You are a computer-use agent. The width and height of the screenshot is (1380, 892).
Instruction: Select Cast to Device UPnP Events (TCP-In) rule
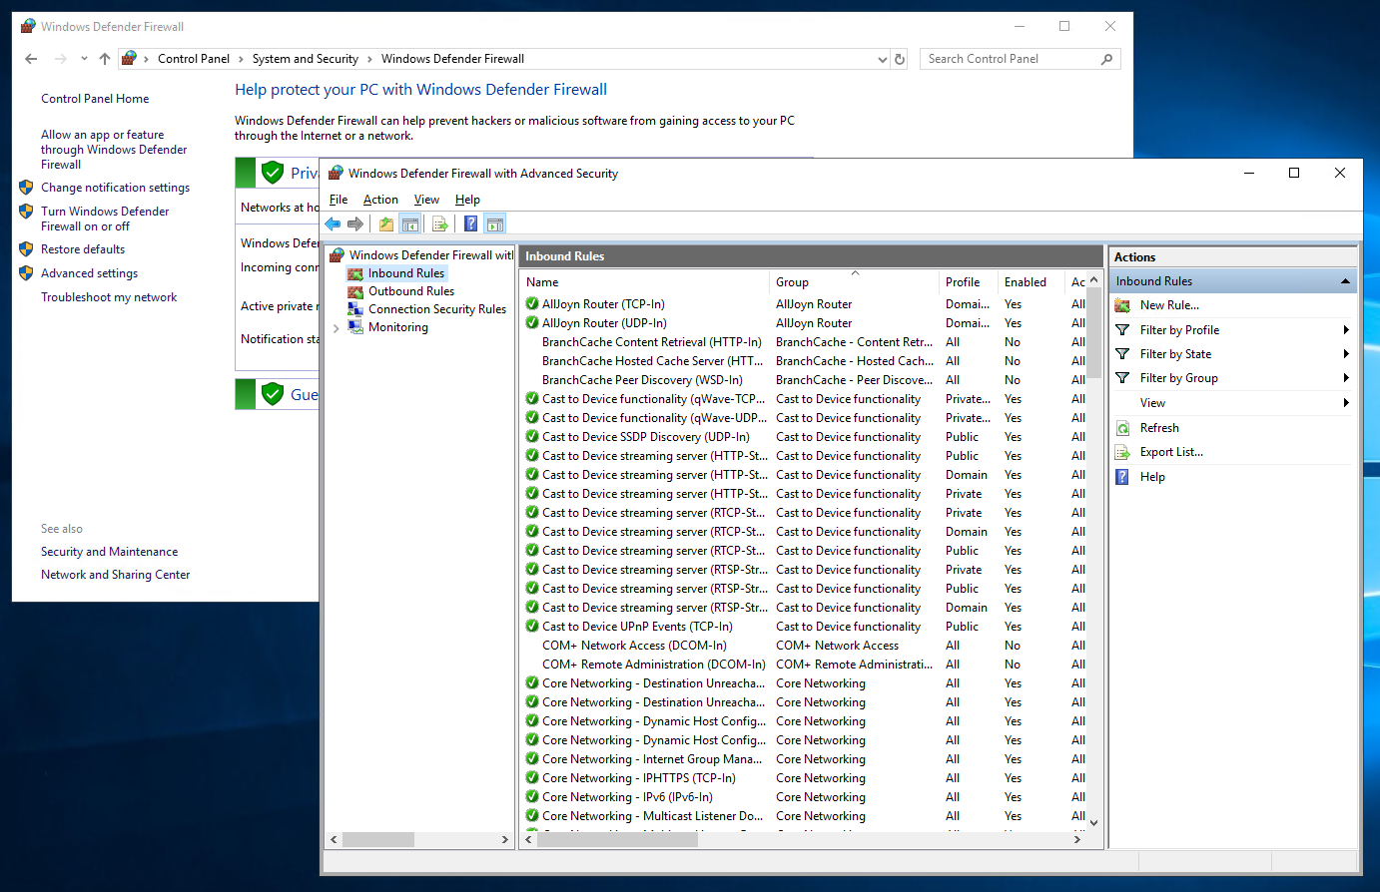click(x=637, y=627)
